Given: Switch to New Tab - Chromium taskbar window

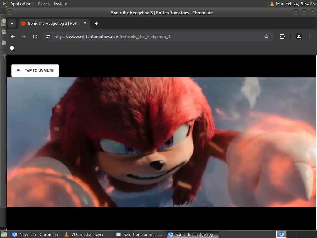Looking at the screenshot, I should 36,234.
